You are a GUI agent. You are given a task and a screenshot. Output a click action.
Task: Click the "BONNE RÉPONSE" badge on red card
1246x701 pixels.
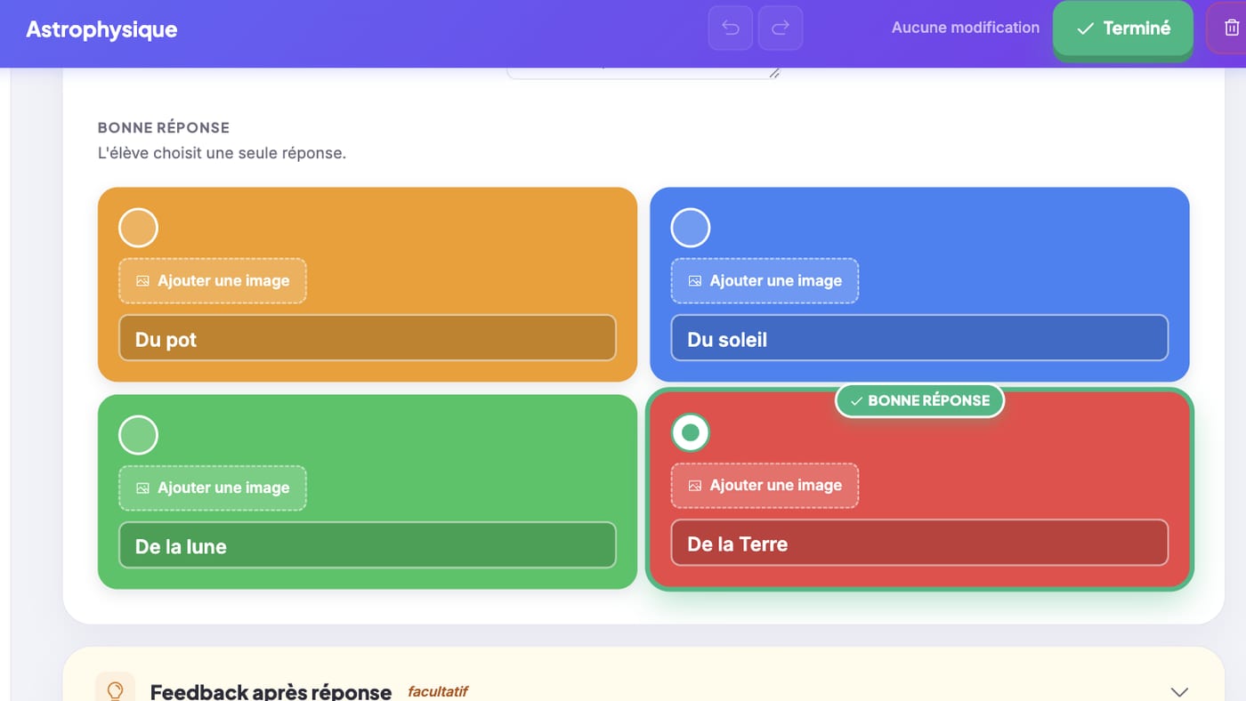[x=919, y=400]
